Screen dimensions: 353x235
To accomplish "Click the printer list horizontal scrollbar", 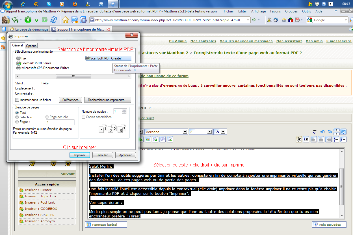I will 73,76.
